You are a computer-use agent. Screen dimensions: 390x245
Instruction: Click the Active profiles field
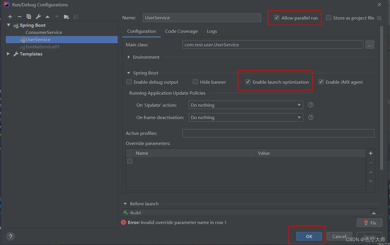pos(278,133)
